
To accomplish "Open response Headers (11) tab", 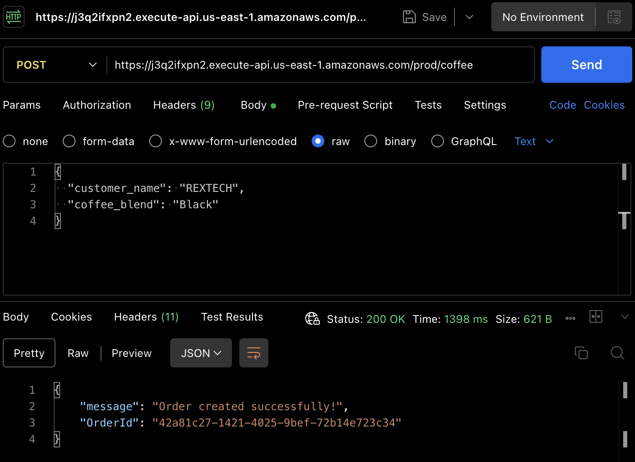I will click(x=146, y=317).
